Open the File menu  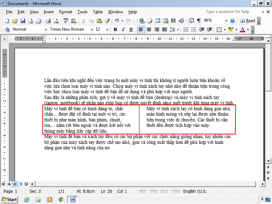(9, 12)
